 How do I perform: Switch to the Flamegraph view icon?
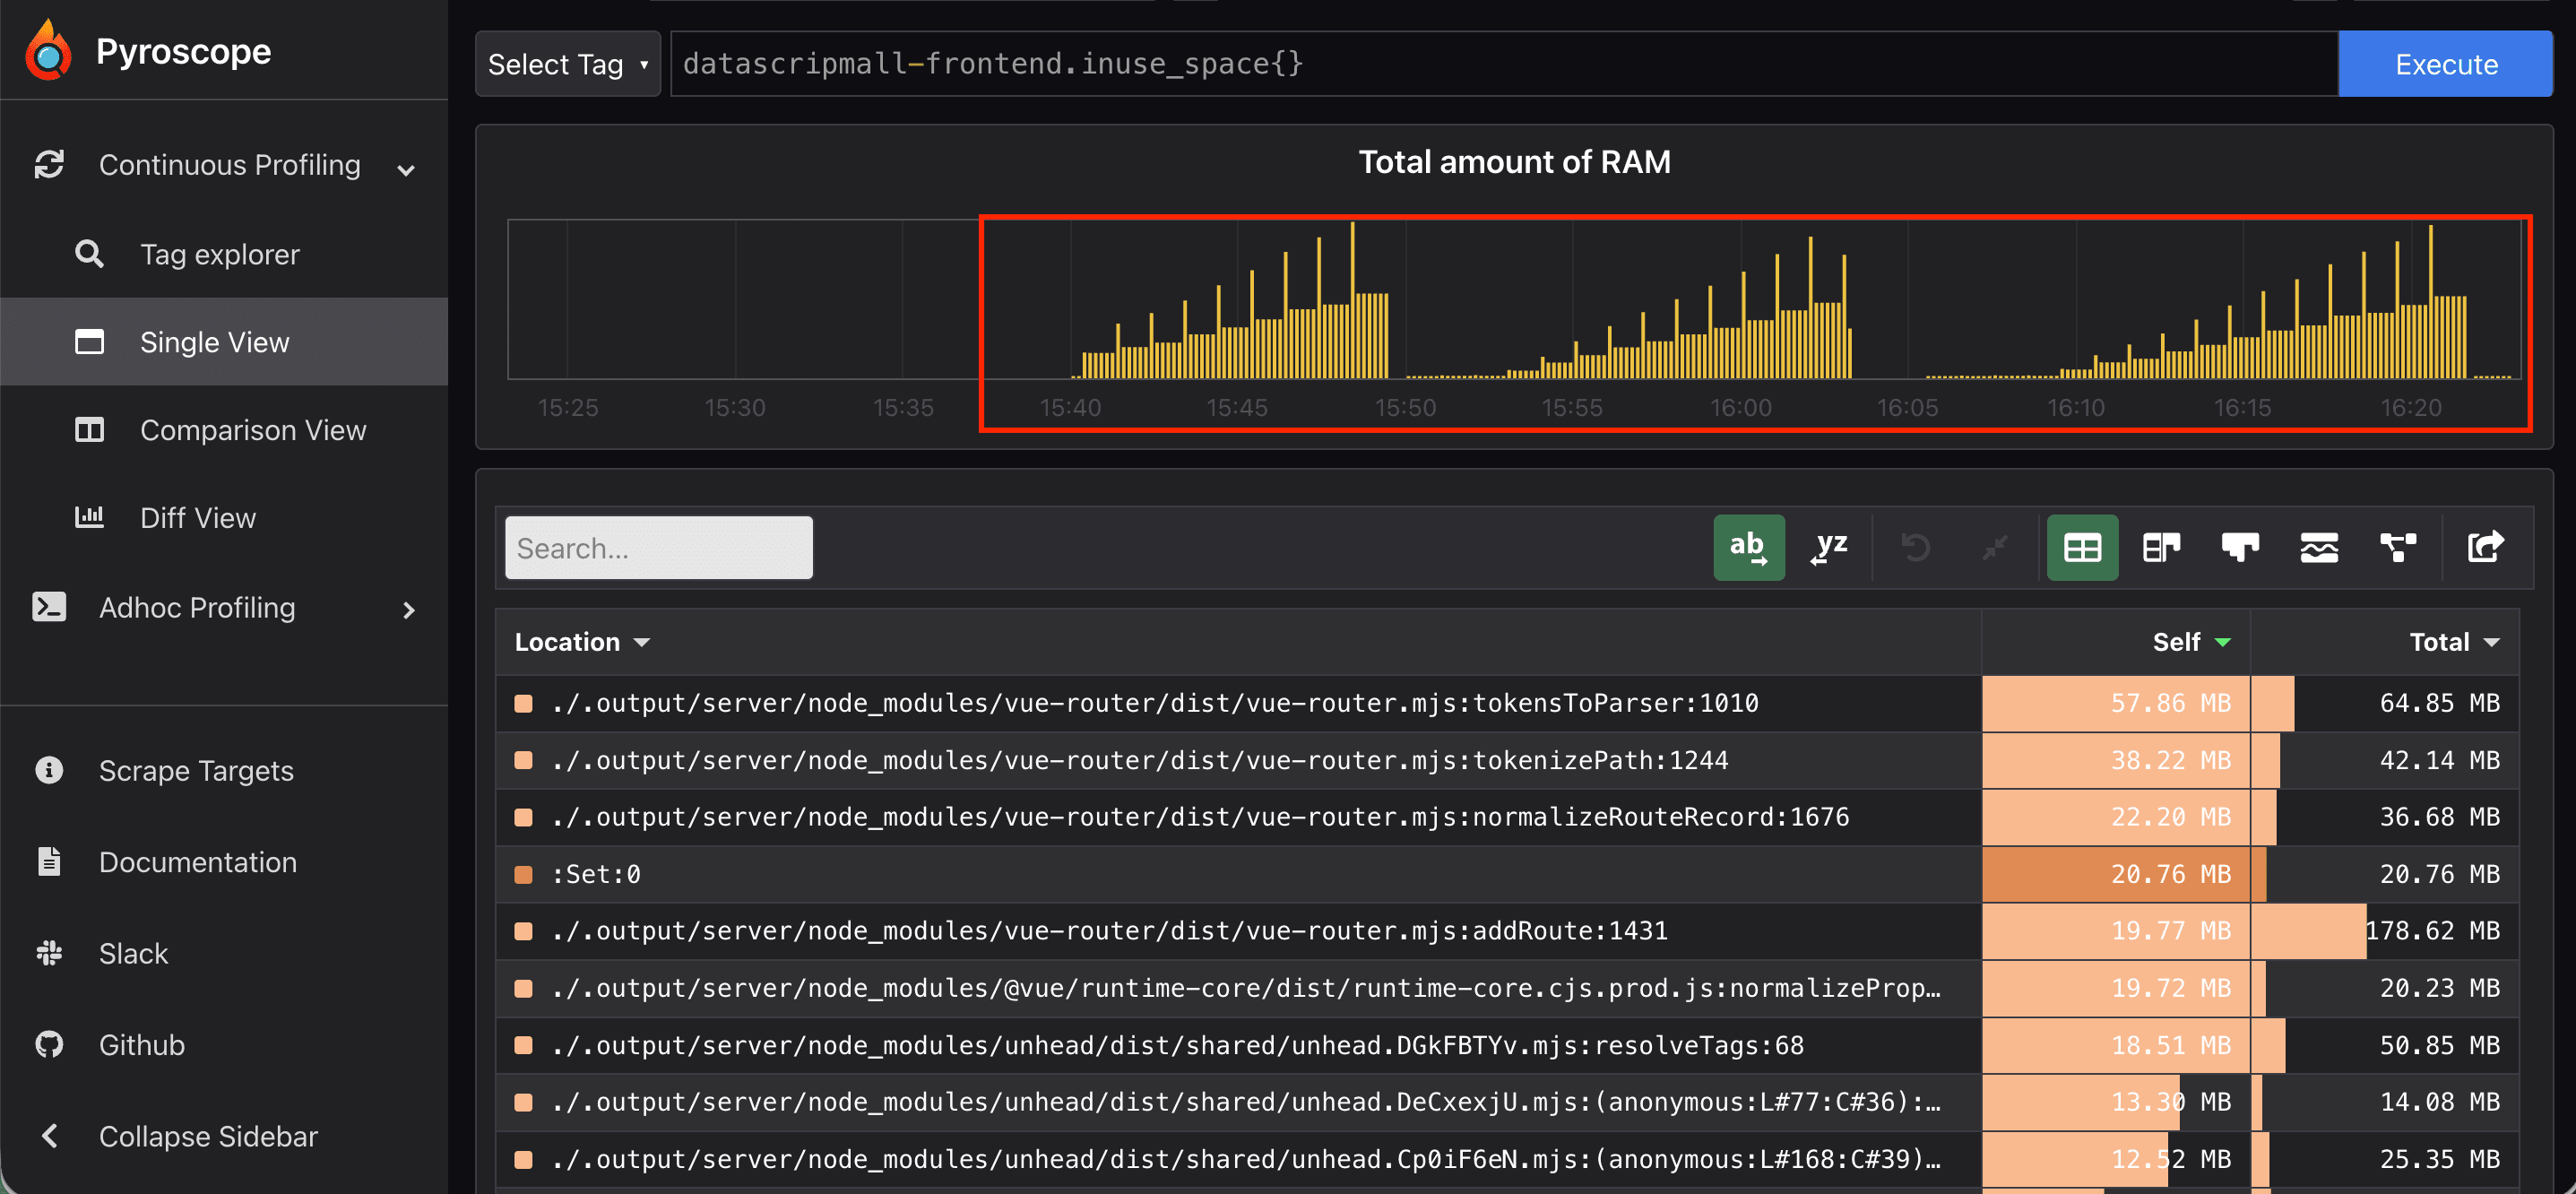[x=2239, y=547]
